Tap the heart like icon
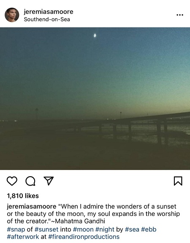 (x=12, y=181)
